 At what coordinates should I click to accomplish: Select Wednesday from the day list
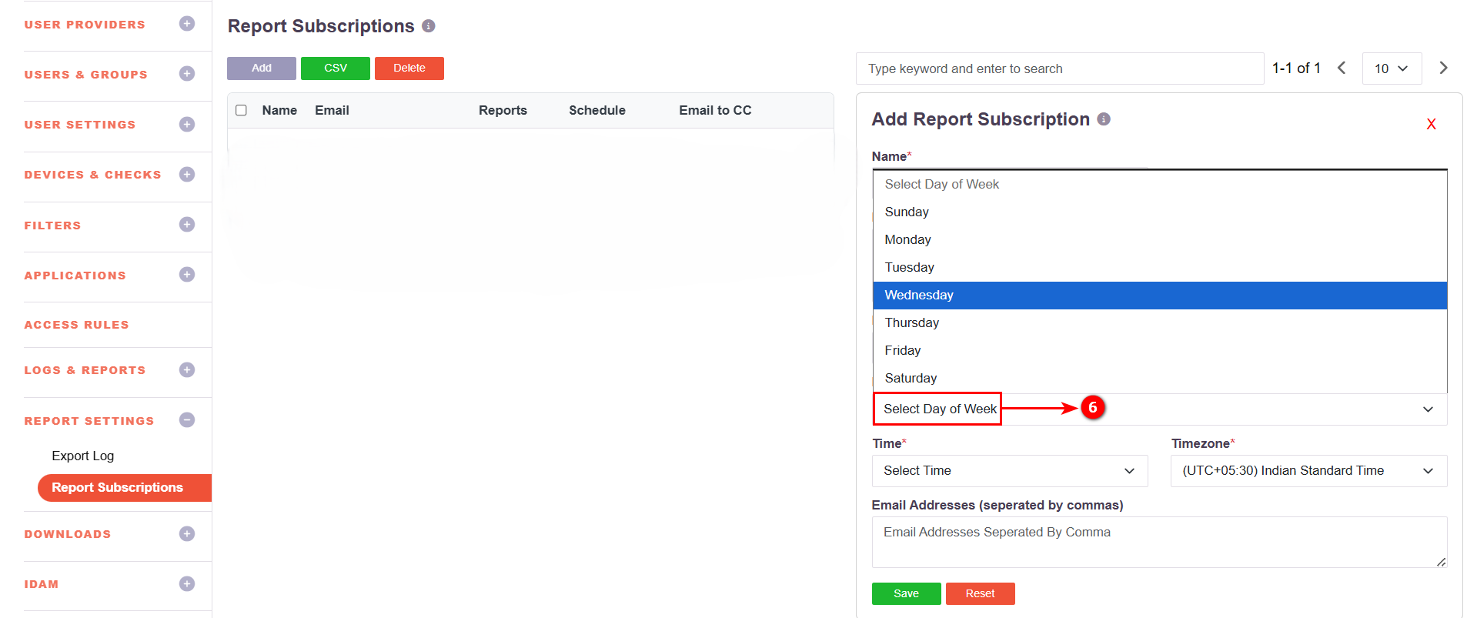tap(1159, 296)
